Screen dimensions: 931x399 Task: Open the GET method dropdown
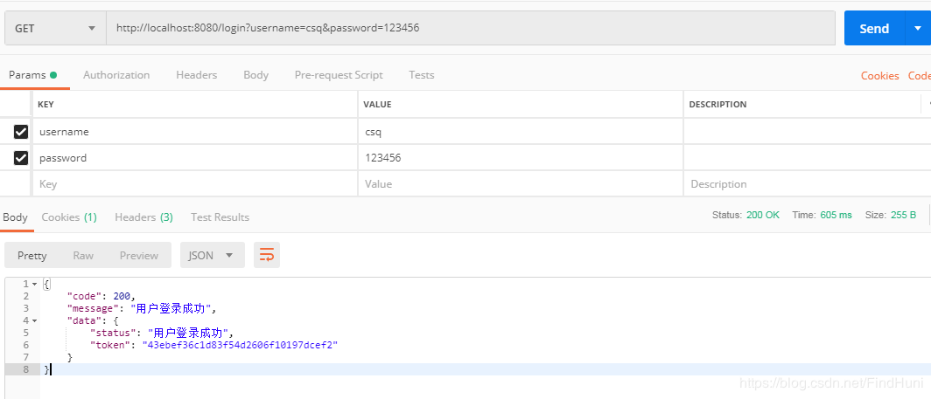(x=55, y=28)
